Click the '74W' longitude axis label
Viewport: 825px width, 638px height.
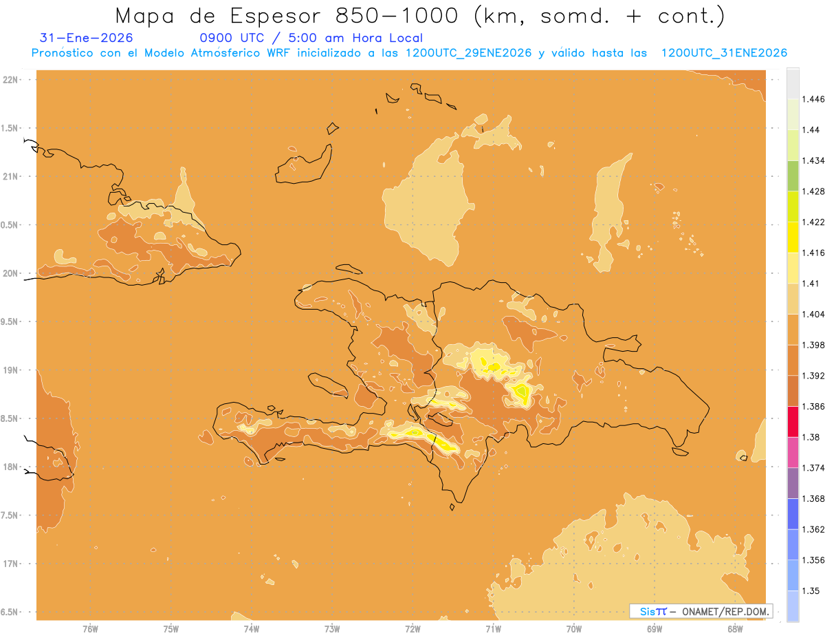[x=251, y=628]
